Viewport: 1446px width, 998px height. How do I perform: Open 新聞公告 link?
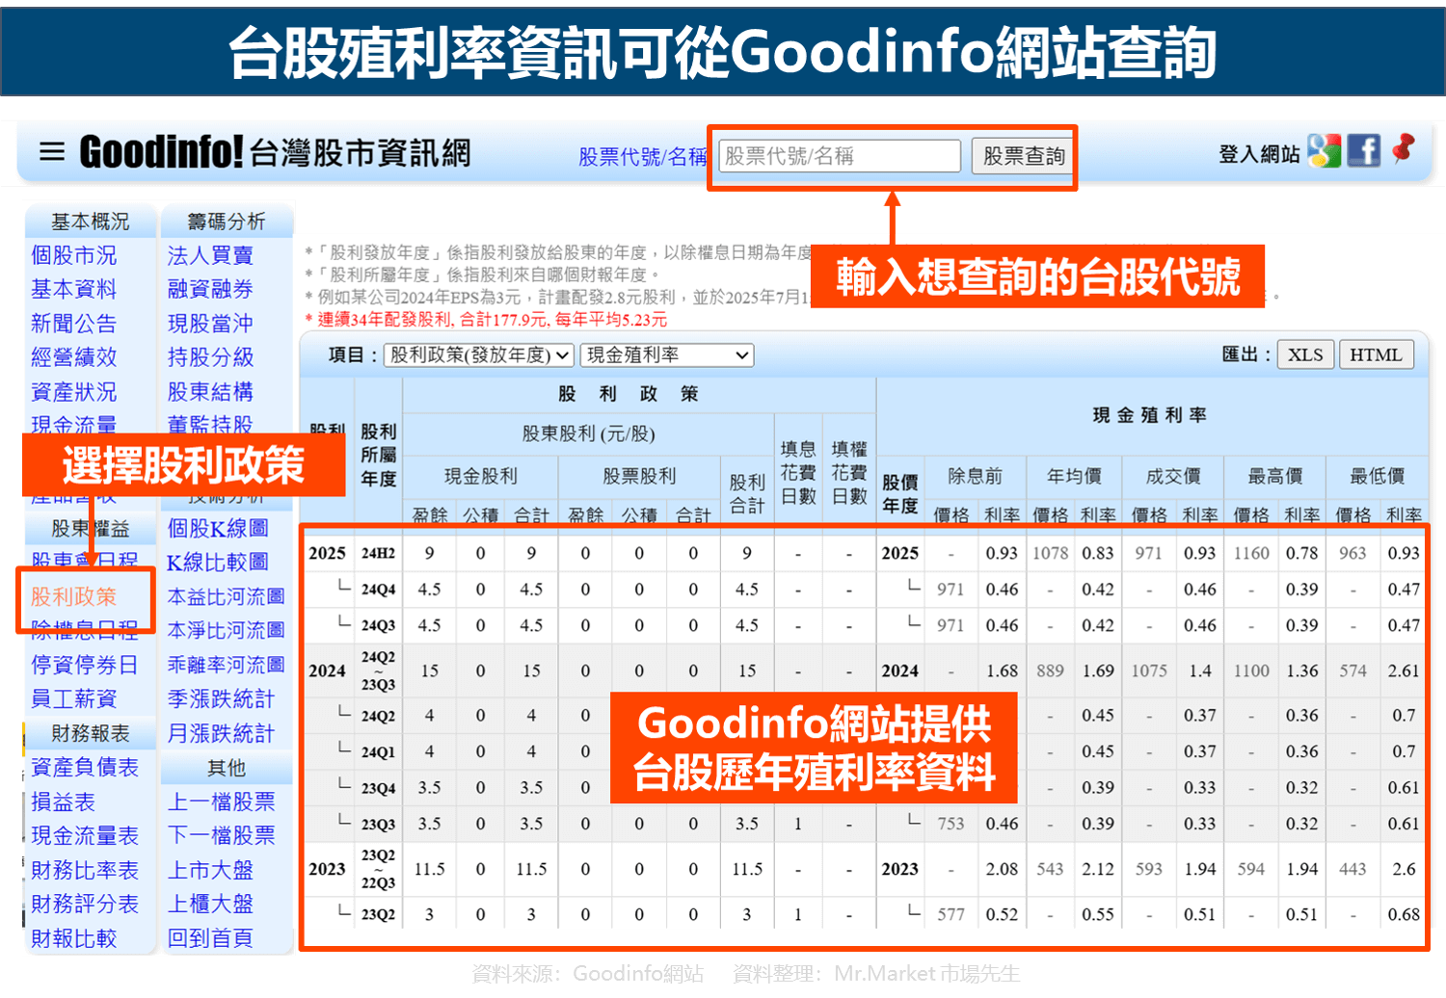point(73,324)
